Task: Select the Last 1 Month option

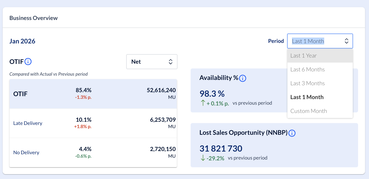Action: tap(307, 97)
